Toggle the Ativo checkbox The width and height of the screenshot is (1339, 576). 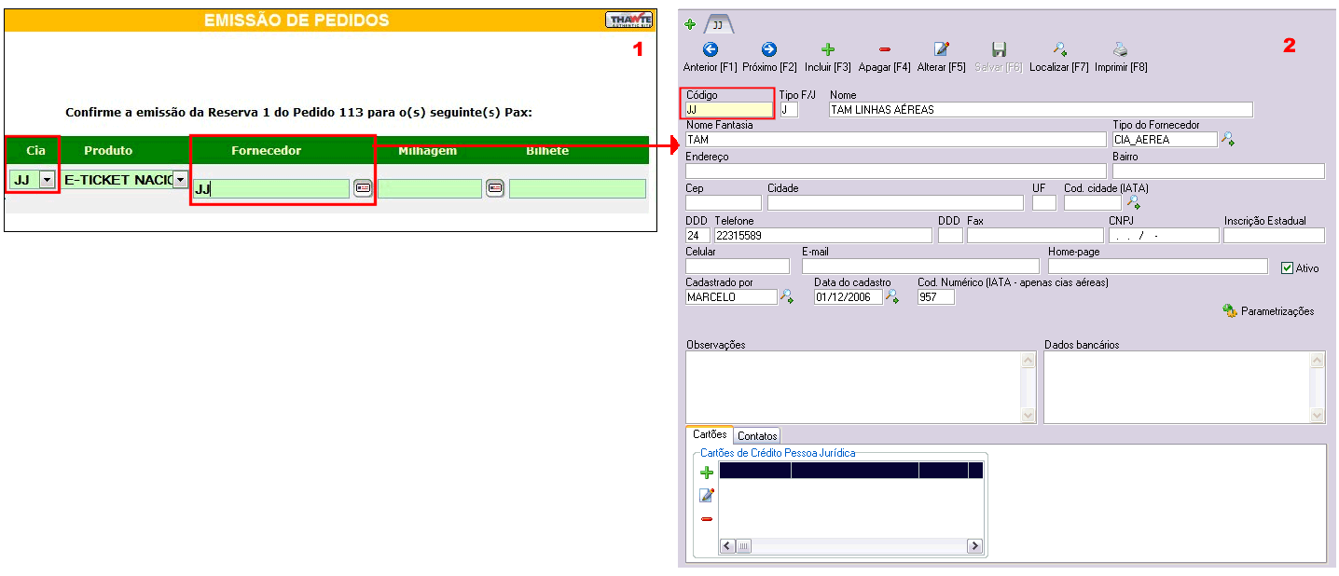tap(1288, 267)
